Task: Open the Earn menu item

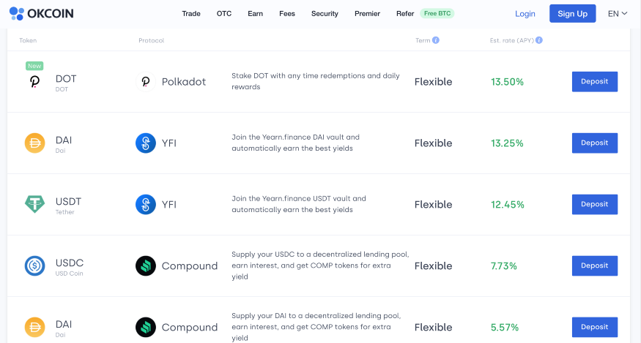Action: pos(255,13)
